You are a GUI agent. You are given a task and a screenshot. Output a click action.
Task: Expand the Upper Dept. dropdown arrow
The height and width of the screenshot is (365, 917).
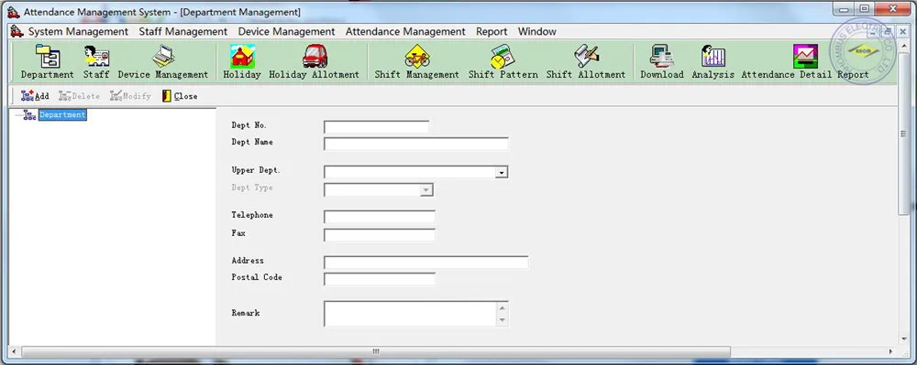[502, 173]
